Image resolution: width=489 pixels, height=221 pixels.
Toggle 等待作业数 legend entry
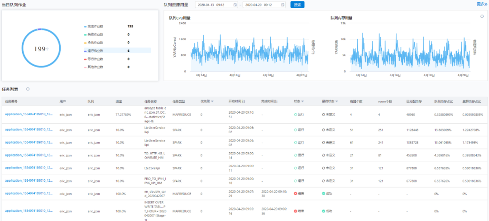(94, 59)
